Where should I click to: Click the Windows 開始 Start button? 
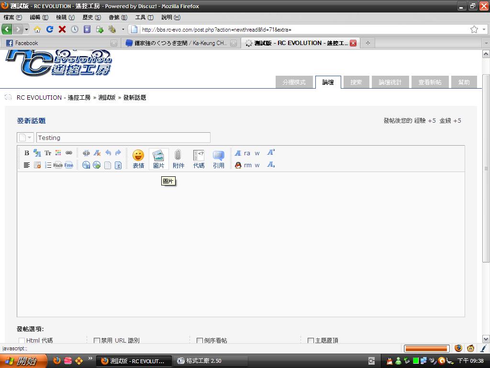(x=22, y=361)
